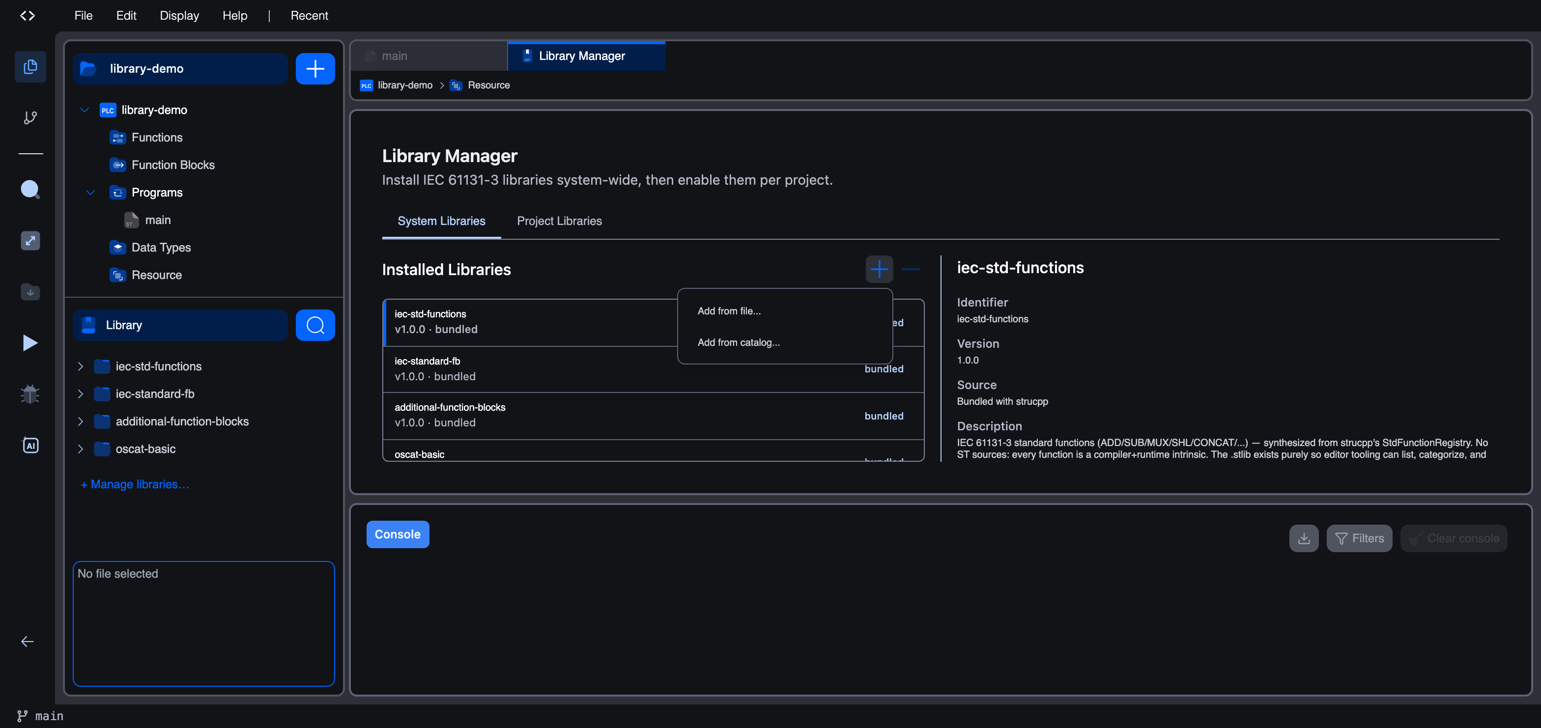This screenshot has height=728, width=1541.
Task: Click the Library book header icon
Action: [88, 325]
